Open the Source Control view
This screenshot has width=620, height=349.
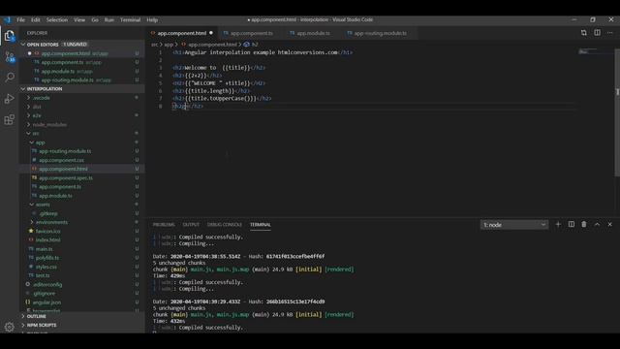click(x=10, y=57)
